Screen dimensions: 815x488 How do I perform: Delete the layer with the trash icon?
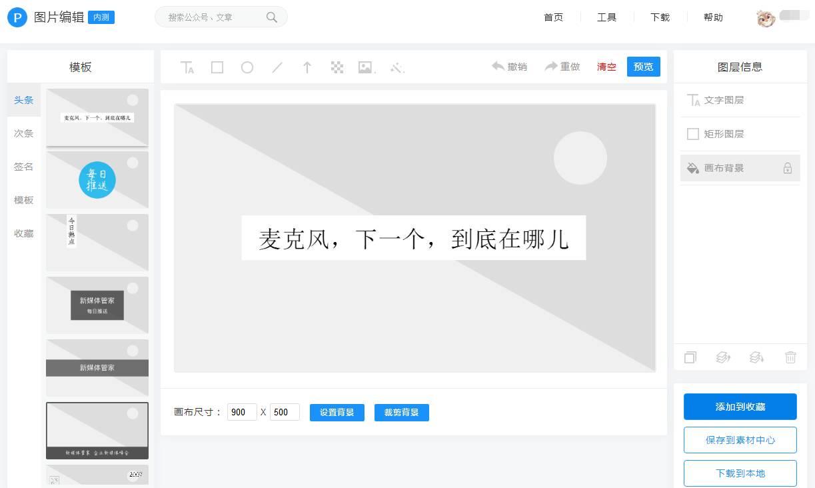(790, 357)
